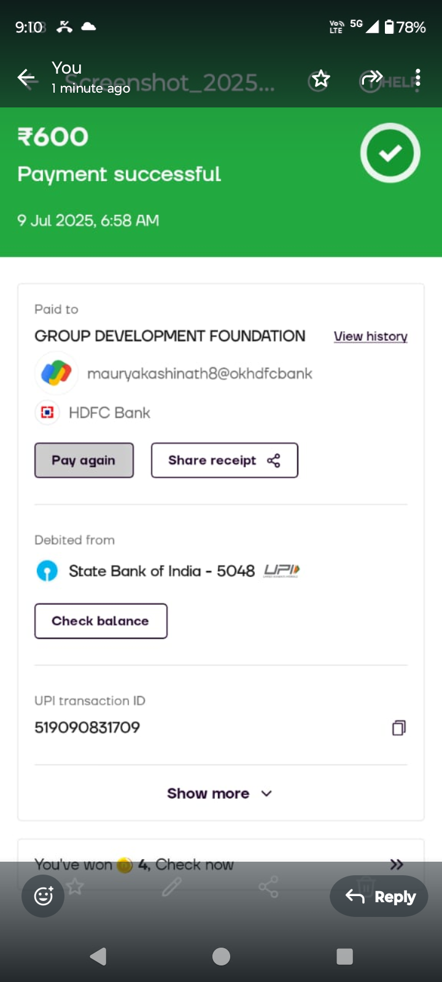Tap the back arrow in the top bar
Screen dimensions: 442x982
[x=26, y=78]
